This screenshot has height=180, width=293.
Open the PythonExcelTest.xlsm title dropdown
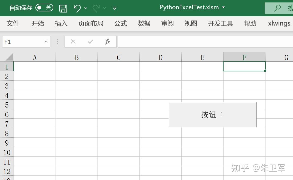tap(223, 8)
